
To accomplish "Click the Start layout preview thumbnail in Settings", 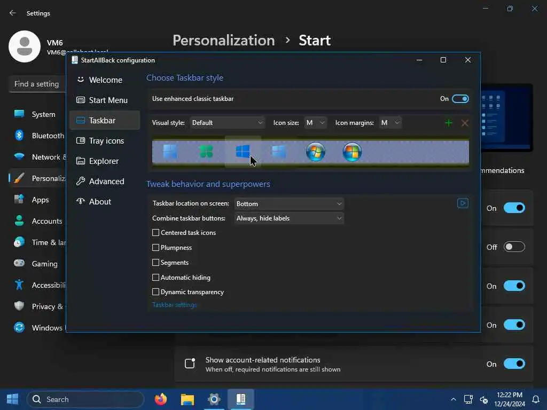I will (x=506, y=118).
